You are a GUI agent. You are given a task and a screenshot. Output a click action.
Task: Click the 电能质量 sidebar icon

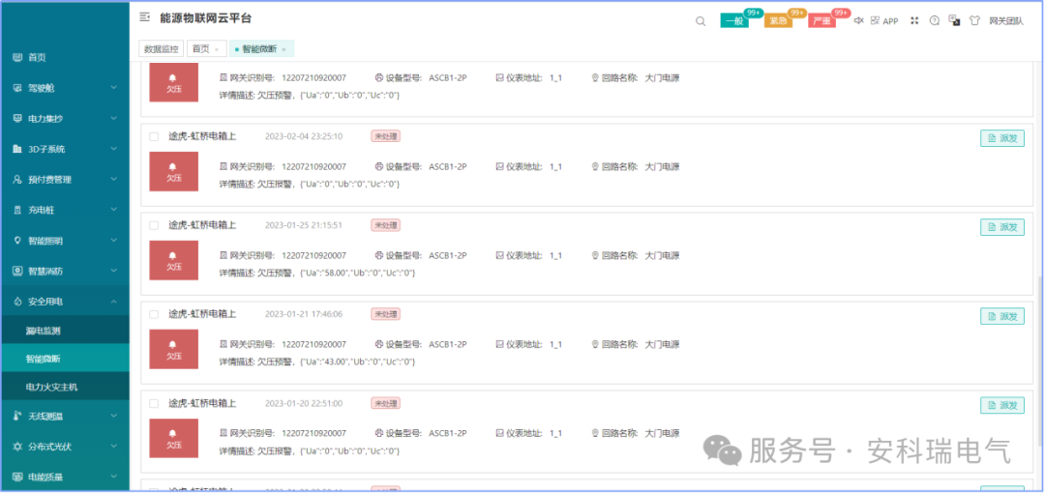18,477
